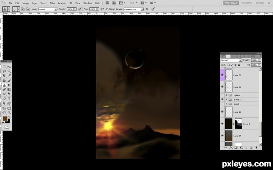The width and height of the screenshot is (273, 170).
Task: Hide Layer 20 using its eye icon
Action: point(222,75)
